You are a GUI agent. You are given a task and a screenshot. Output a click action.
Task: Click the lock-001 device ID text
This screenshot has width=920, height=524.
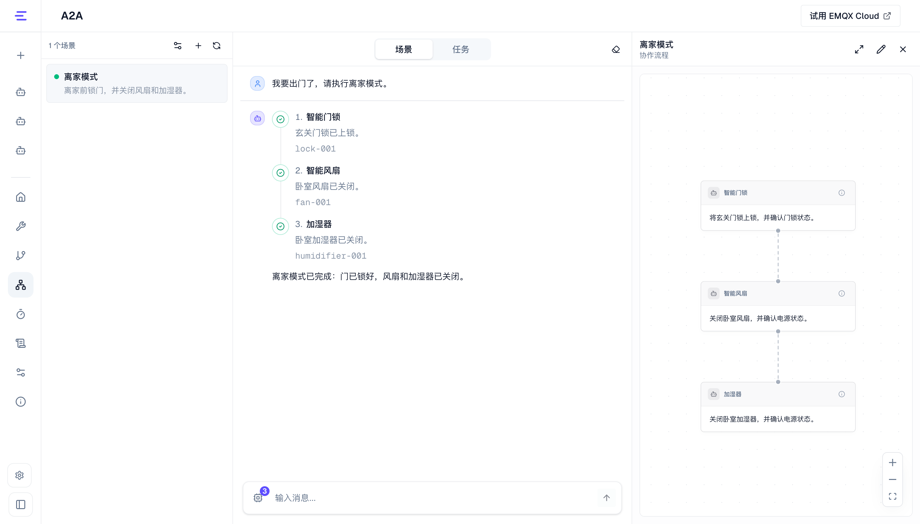click(x=315, y=148)
